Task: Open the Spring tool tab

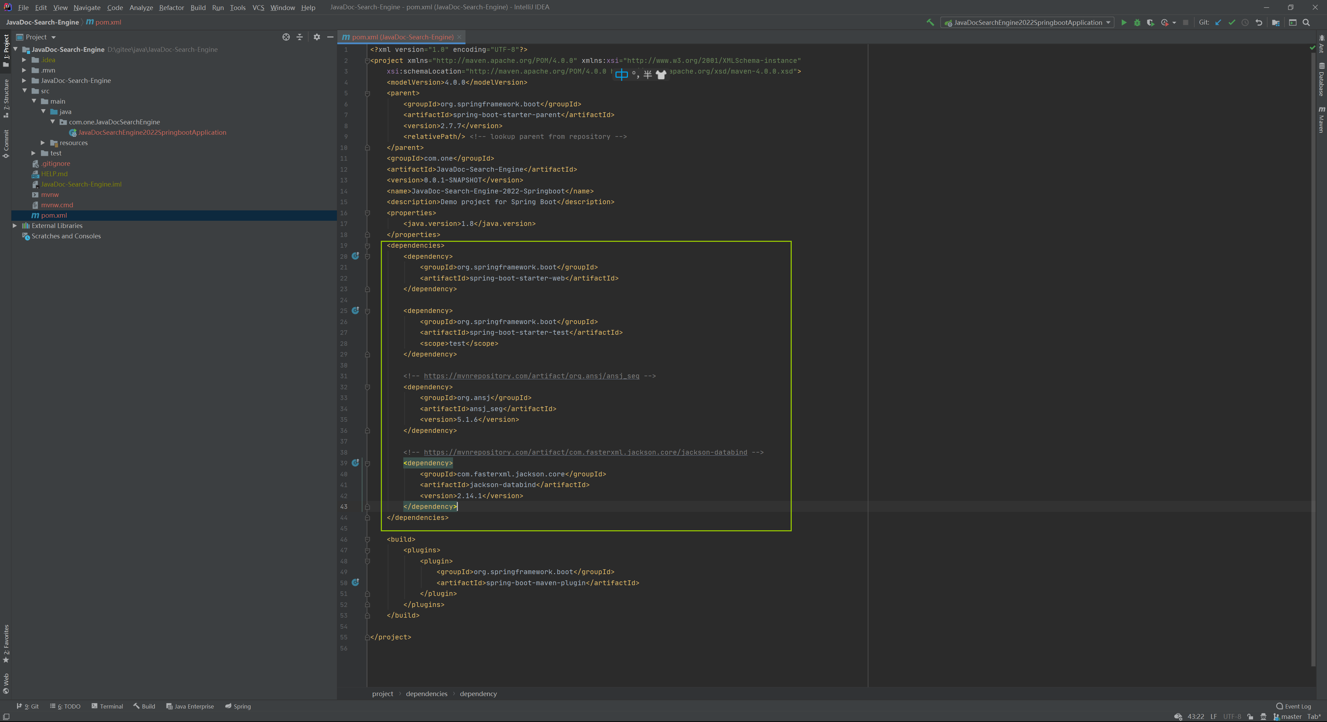Action: coord(238,706)
